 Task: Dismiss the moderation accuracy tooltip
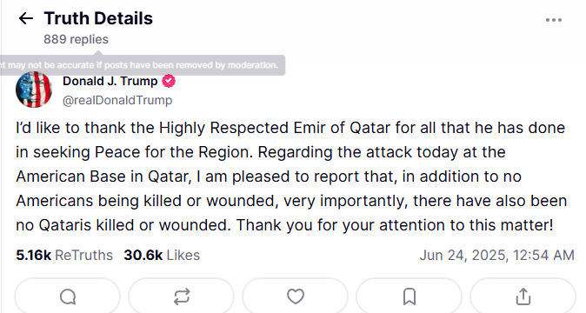(142, 65)
